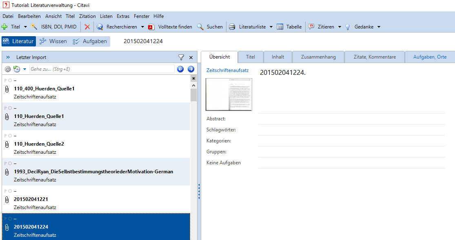455x240 pixels.
Task: Click the Gehe zu search field
Action: pyautogui.click(x=102, y=69)
